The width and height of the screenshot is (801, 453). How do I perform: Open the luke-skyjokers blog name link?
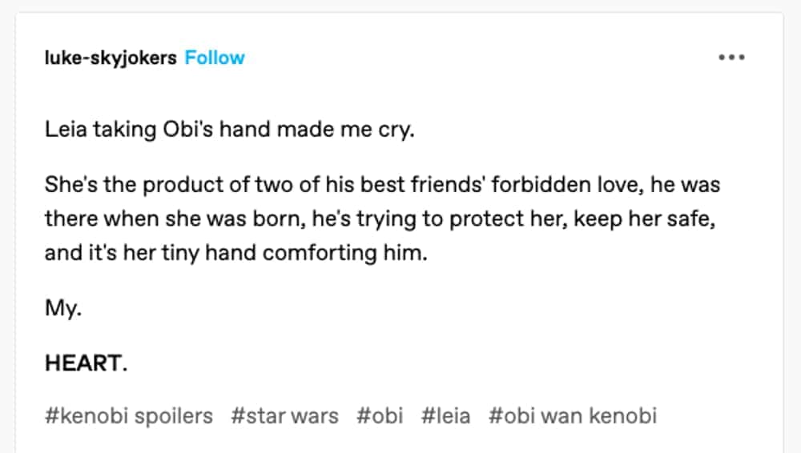coord(111,58)
